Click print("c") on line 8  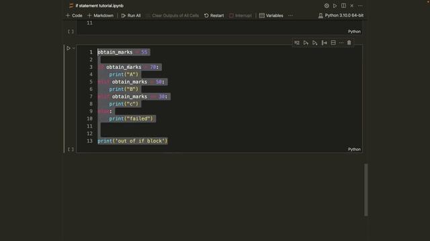[x=124, y=104]
